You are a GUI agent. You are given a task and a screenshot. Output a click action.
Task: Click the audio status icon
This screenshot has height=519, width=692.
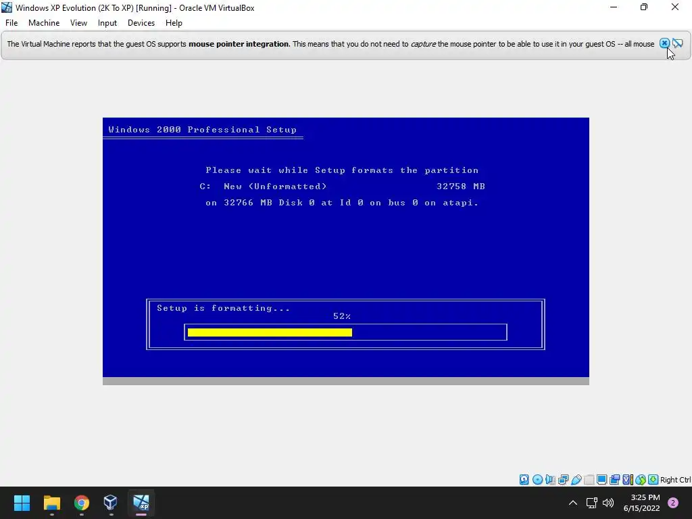[x=550, y=480]
